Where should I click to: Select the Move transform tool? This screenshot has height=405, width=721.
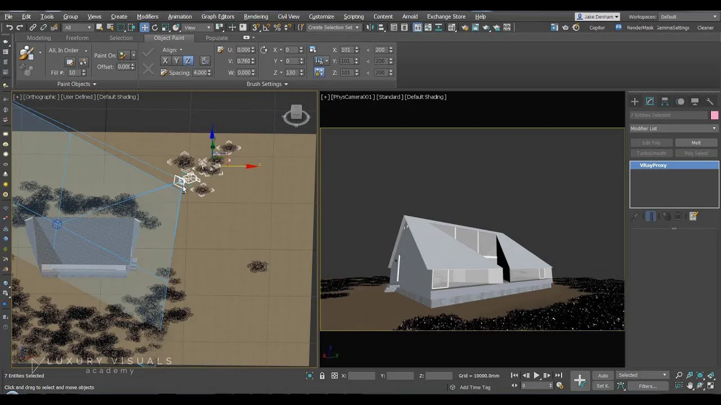click(145, 28)
